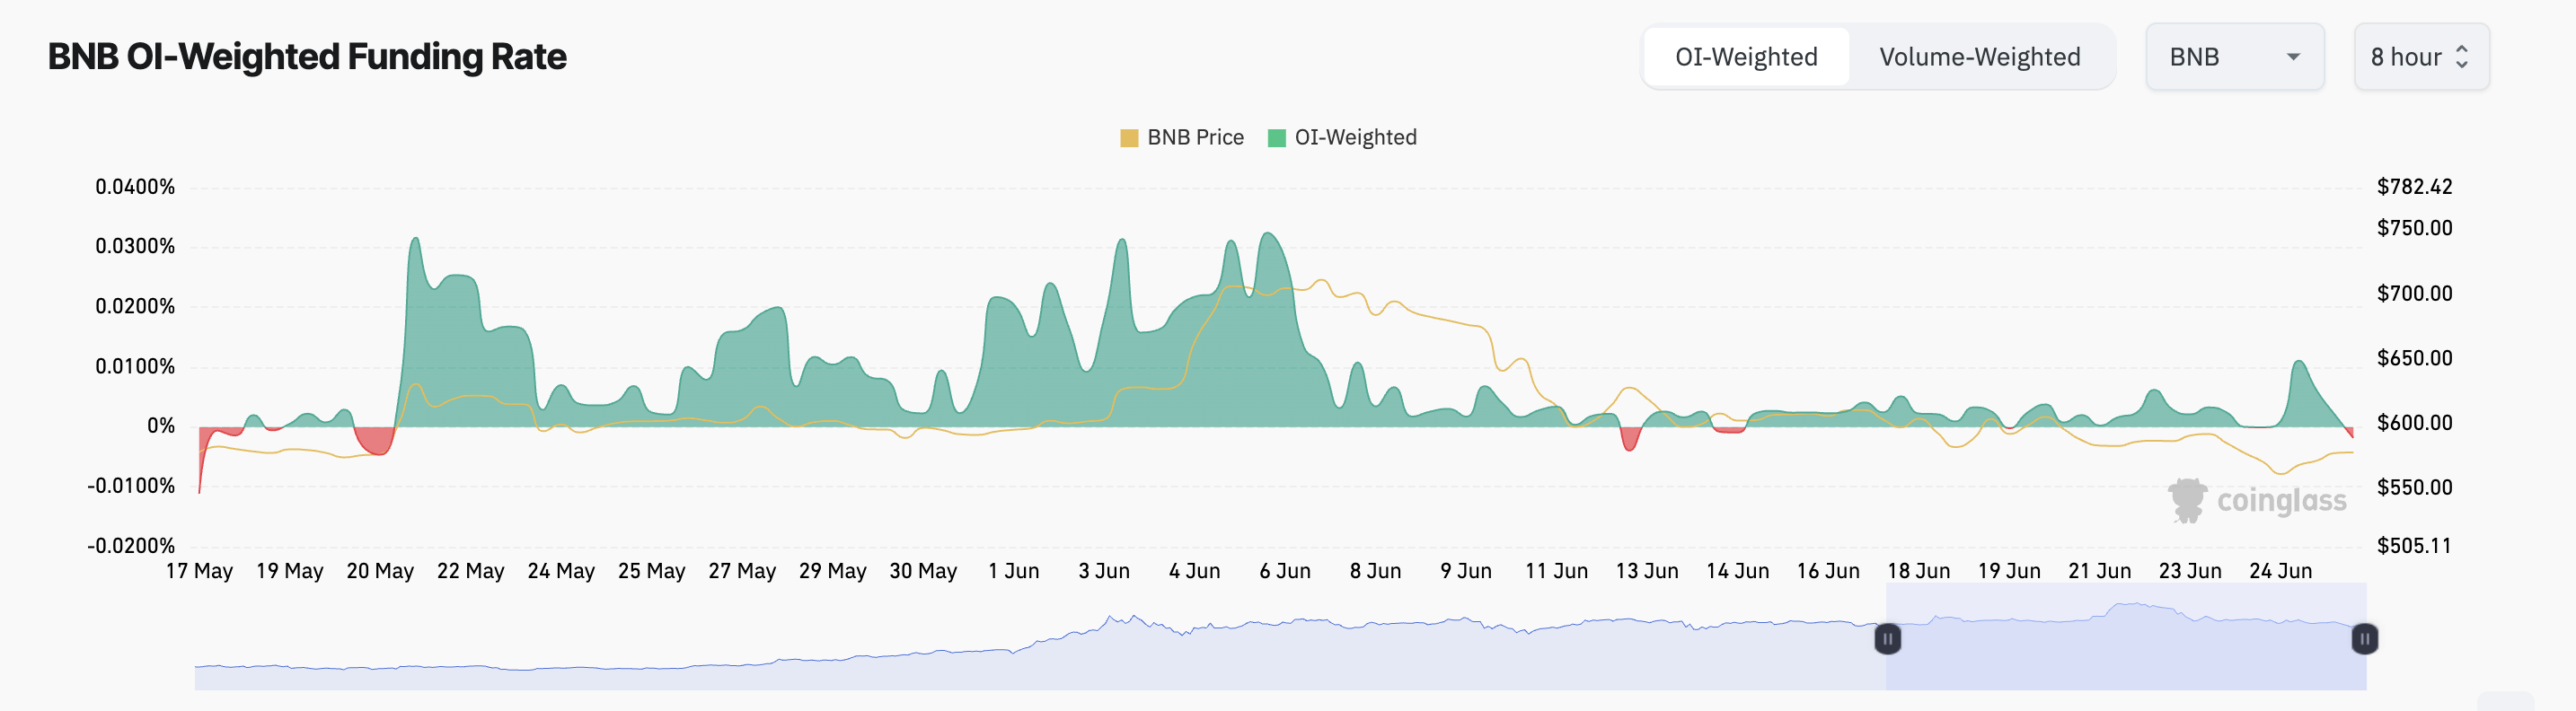Click the "17 May" date label
Image resolution: width=2576 pixels, height=711 pixels.
point(199,571)
